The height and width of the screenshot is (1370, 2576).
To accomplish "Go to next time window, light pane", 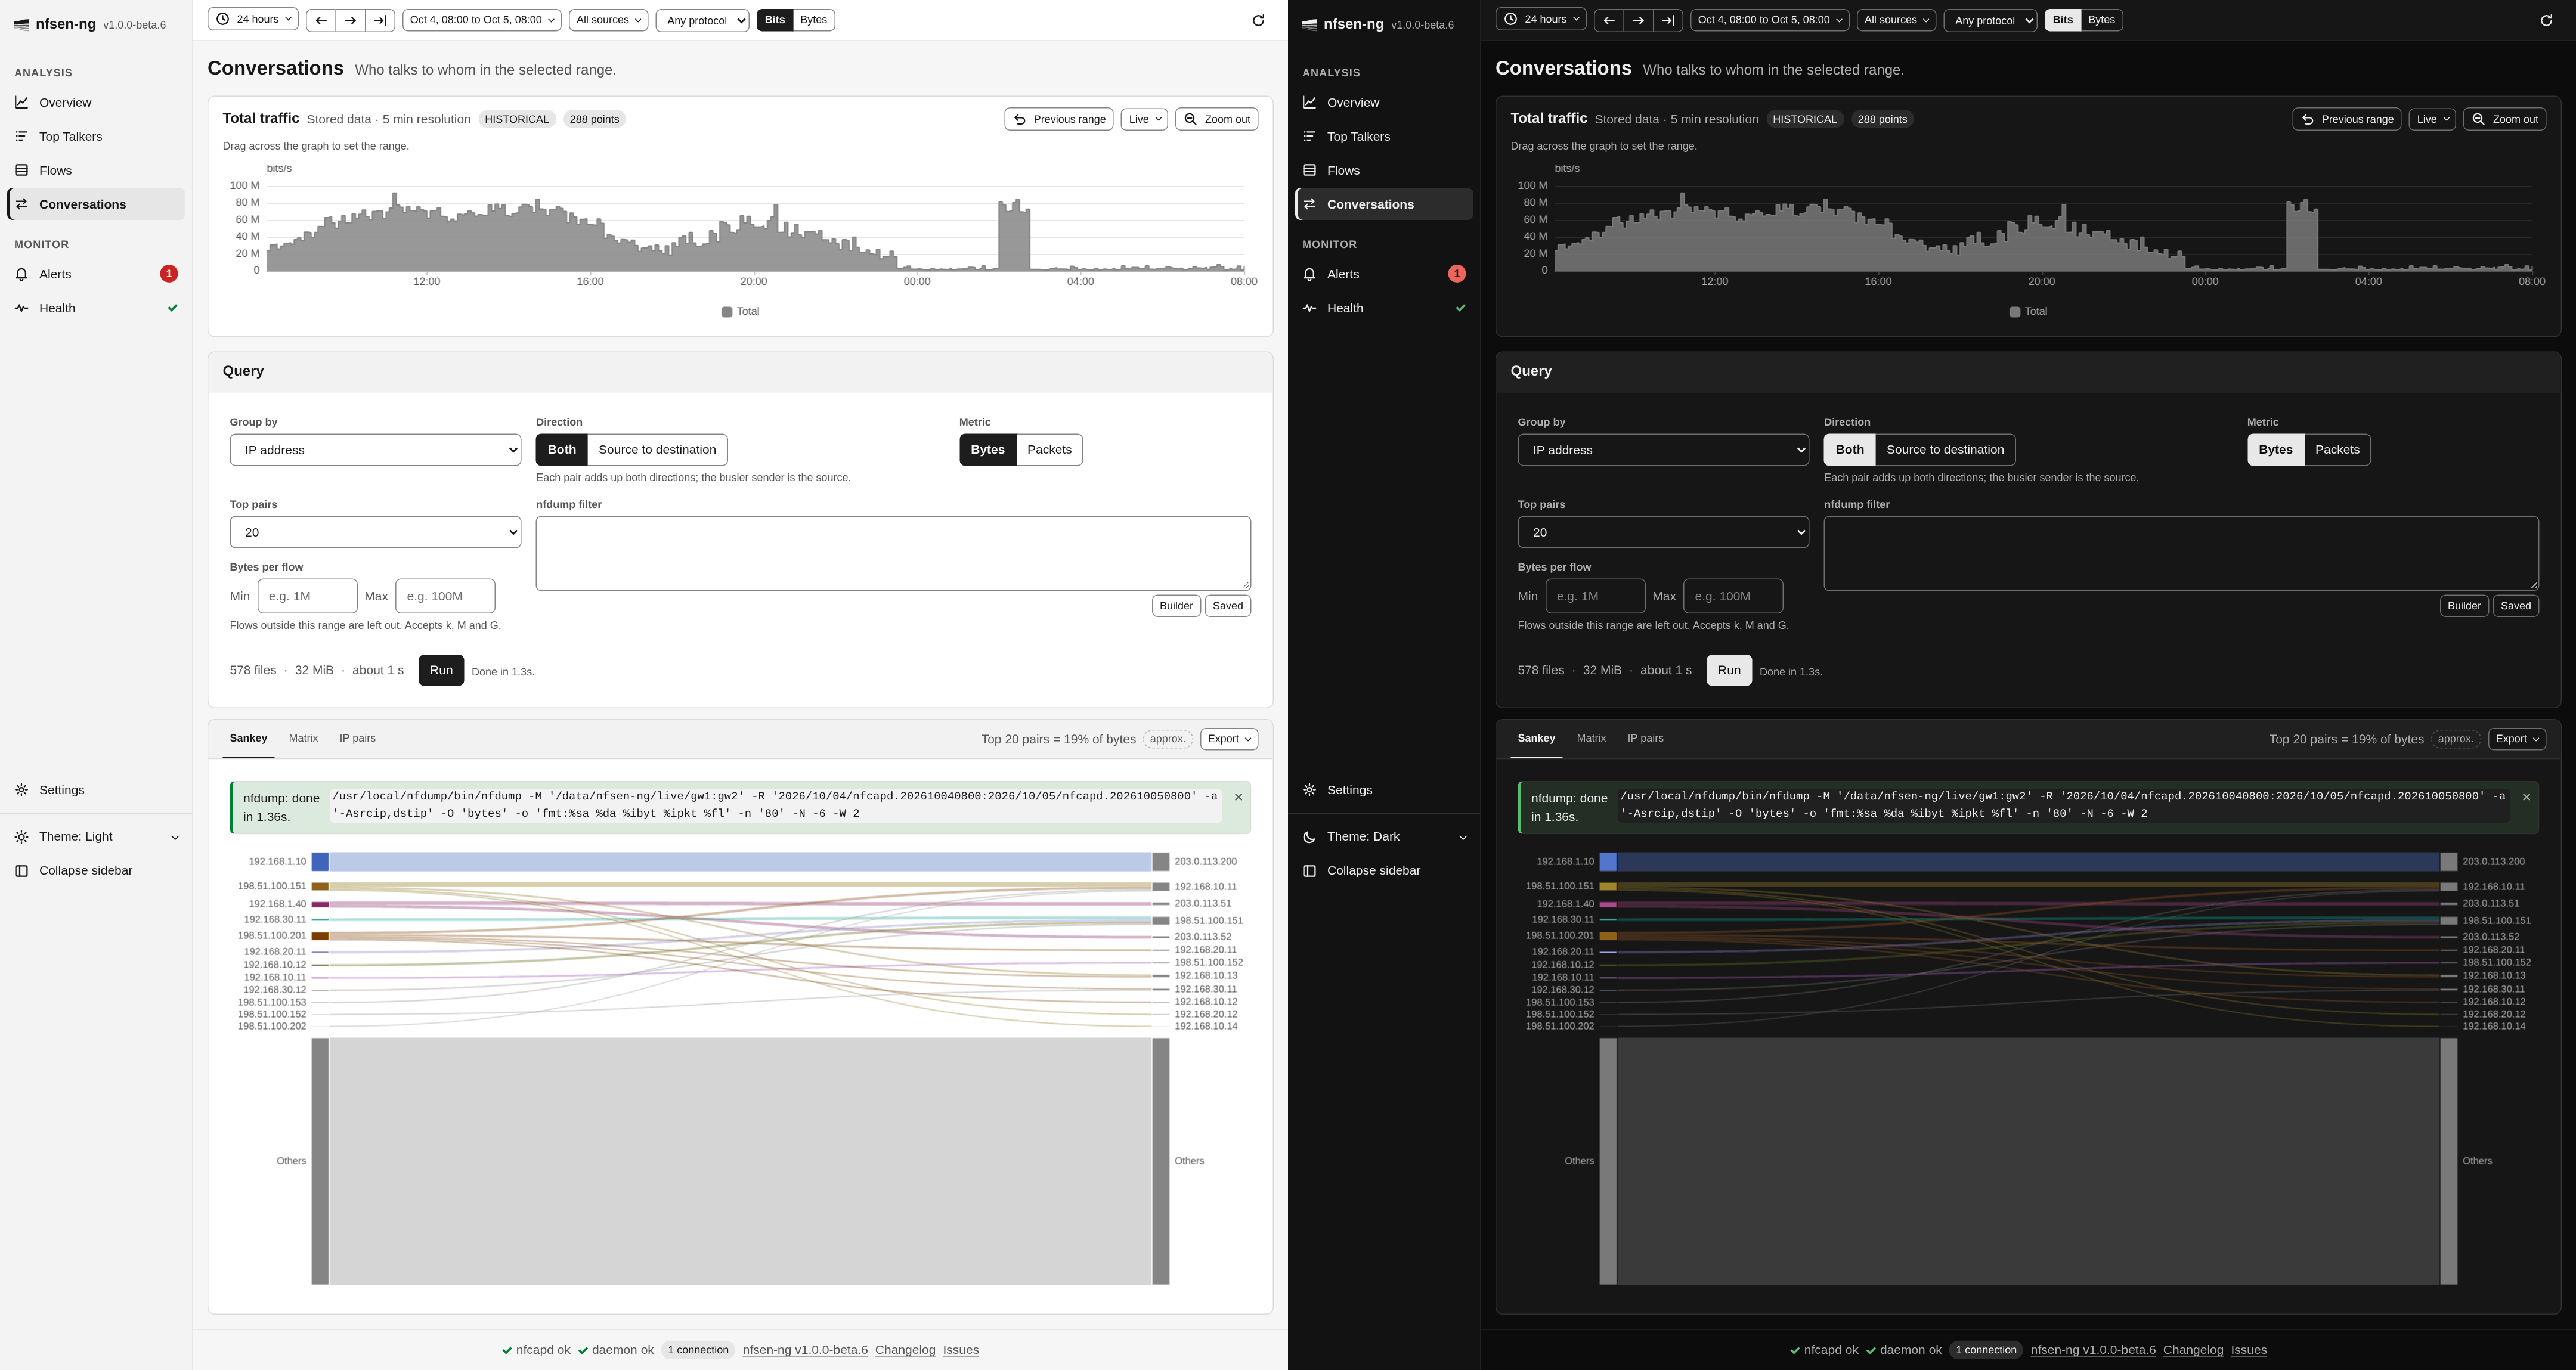I will click(x=350, y=20).
